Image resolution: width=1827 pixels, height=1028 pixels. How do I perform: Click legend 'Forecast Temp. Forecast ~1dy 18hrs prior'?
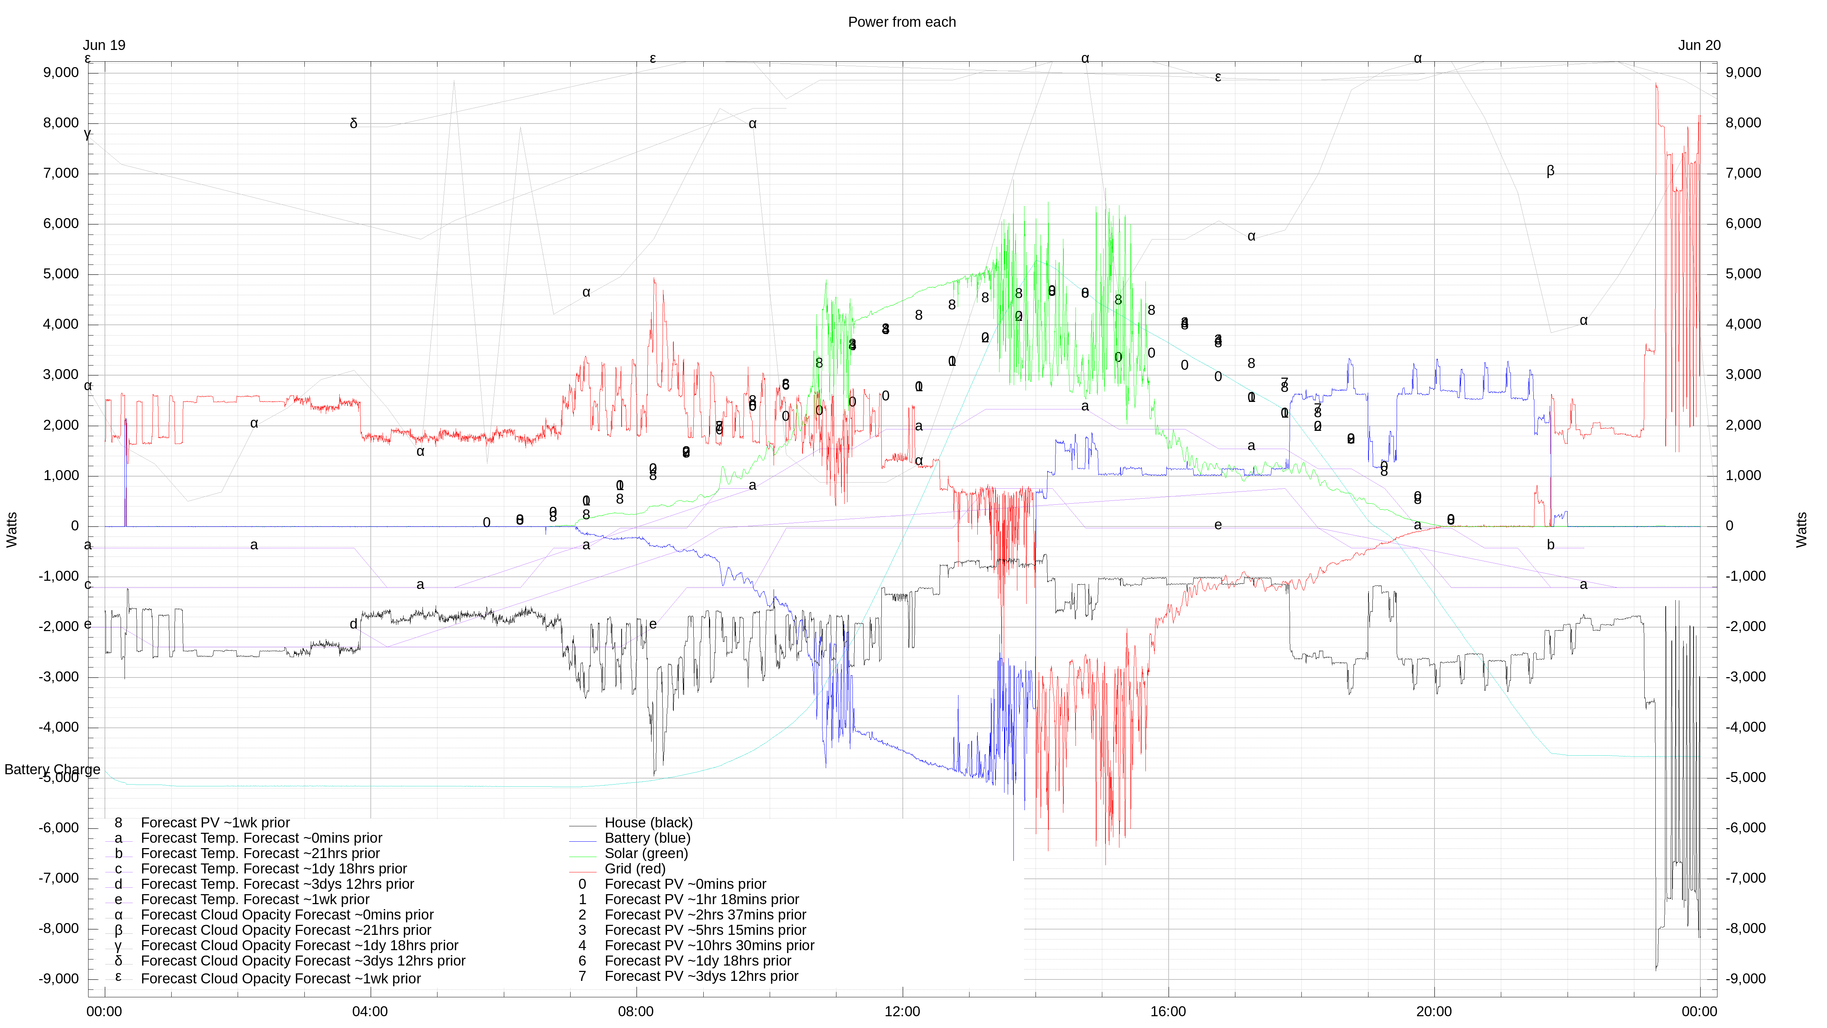(274, 869)
